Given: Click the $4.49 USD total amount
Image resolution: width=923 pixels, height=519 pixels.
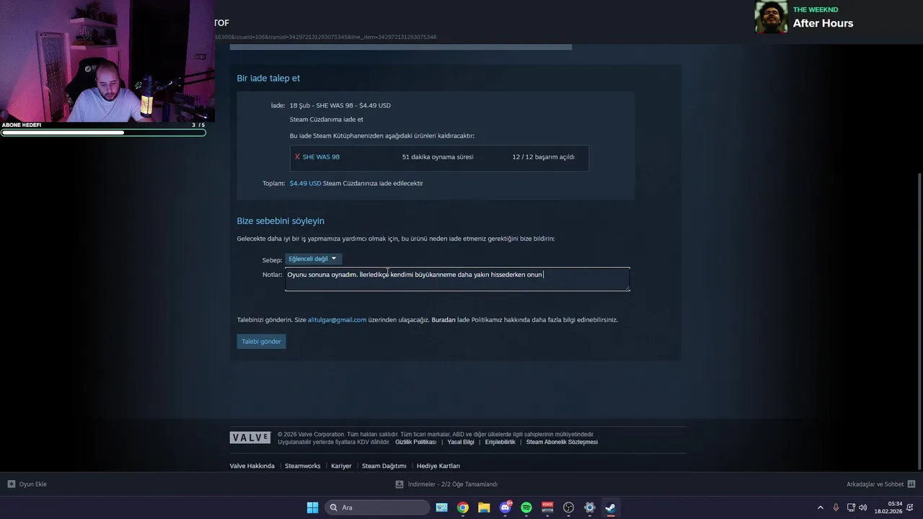Looking at the screenshot, I should coord(305,183).
